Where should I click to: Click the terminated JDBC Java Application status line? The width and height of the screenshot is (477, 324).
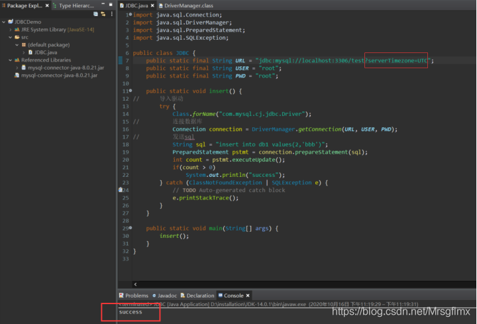click(x=268, y=304)
